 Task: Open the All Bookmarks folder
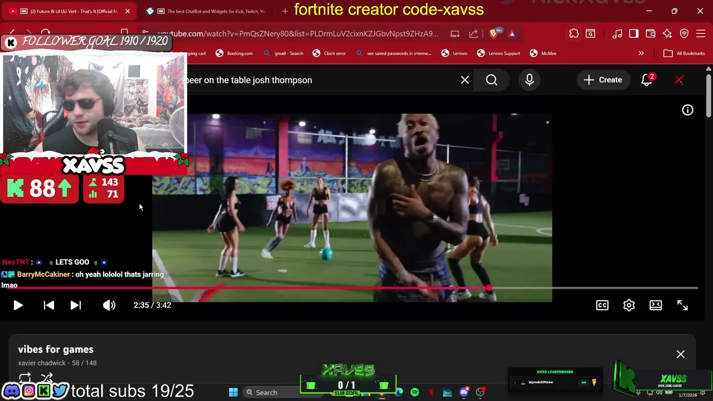685,53
